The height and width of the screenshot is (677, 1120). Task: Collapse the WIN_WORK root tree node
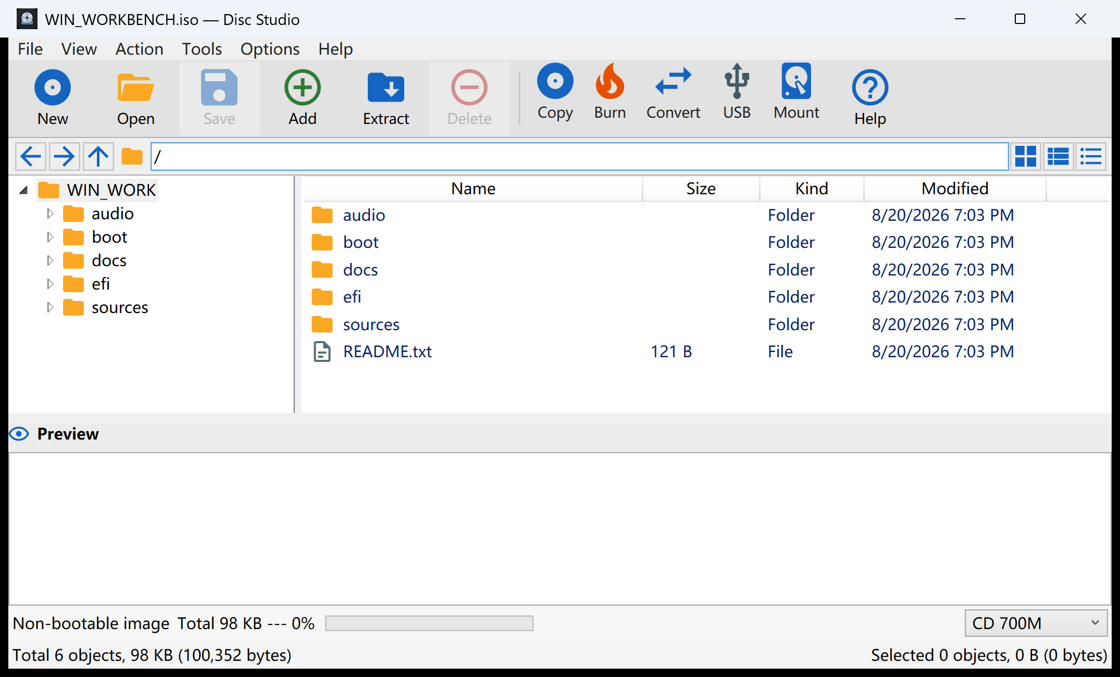[23, 190]
